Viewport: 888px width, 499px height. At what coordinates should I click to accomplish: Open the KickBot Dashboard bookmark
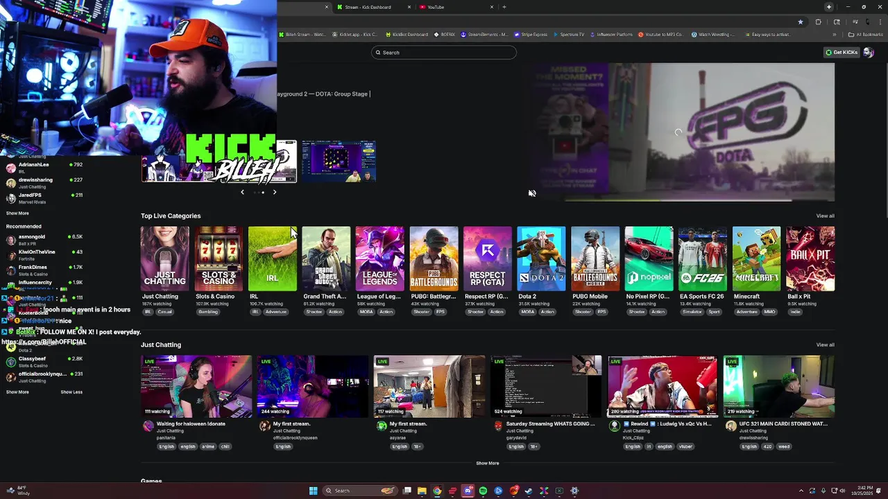(x=406, y=35)
